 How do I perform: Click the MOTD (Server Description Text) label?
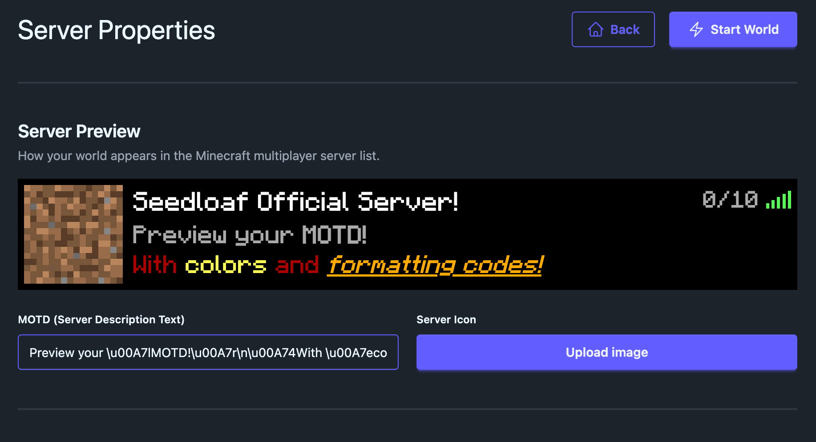click(101, 319)
